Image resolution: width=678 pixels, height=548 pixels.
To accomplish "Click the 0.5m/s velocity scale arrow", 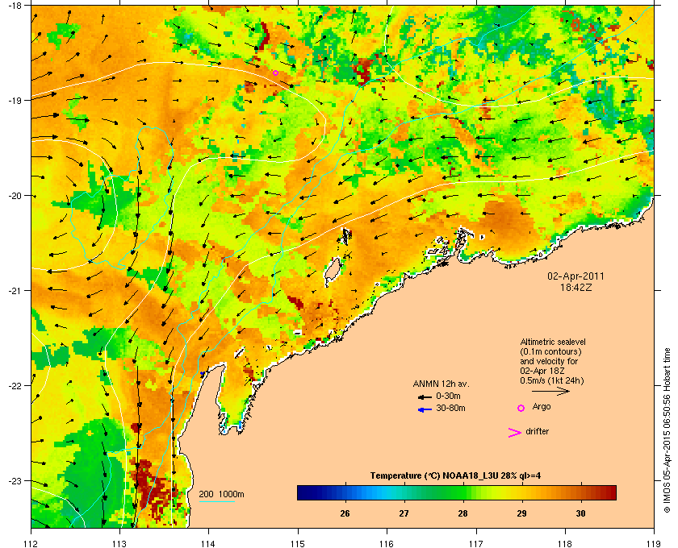I will pyautogui.click(x=550, y=392).
